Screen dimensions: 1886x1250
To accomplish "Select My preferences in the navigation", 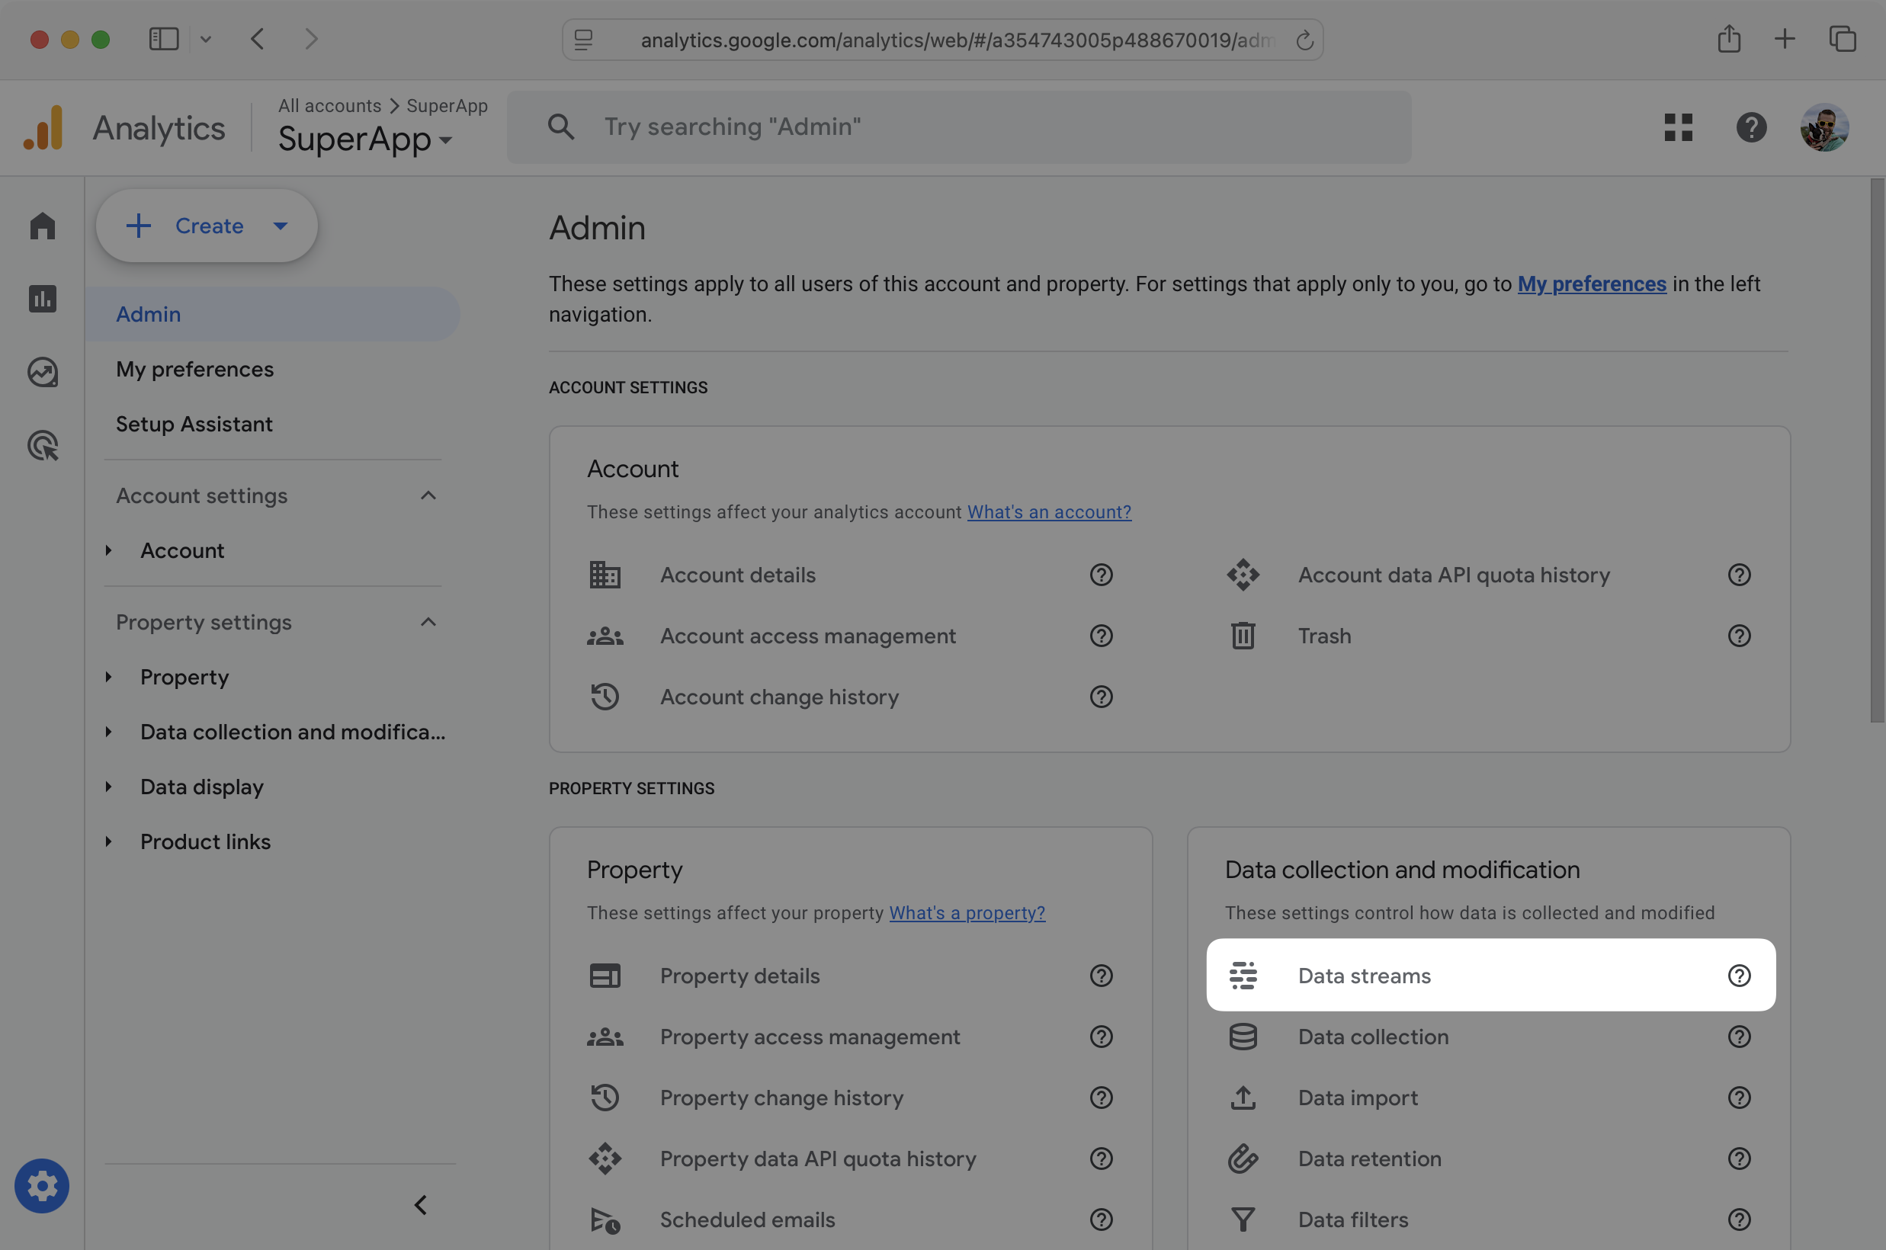I will 194,368.
